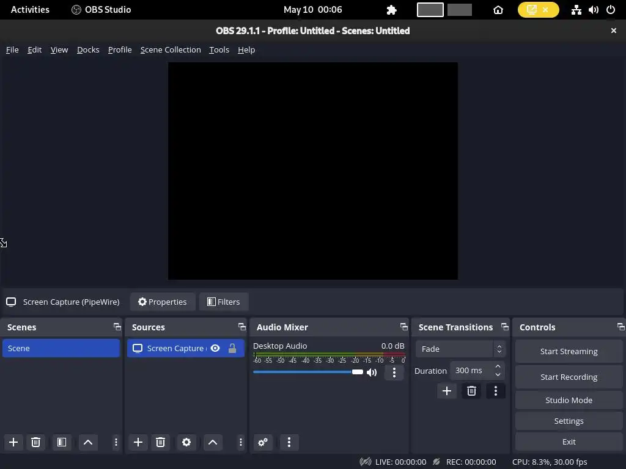This screenshot has width=626, height=469.
Task: Toggle lock on Screen Capture source
Action: tap(232, 348)
